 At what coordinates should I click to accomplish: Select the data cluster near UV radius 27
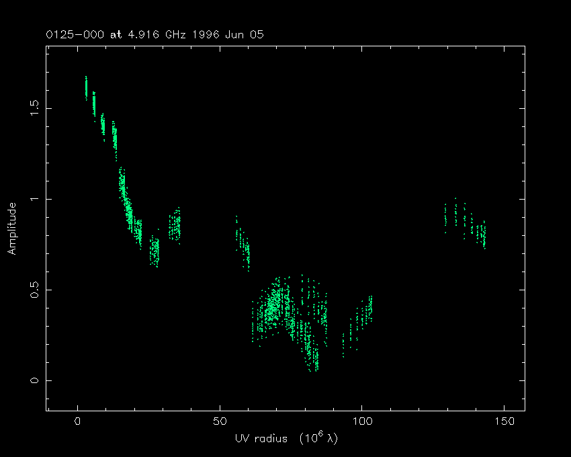click(155, 252)
